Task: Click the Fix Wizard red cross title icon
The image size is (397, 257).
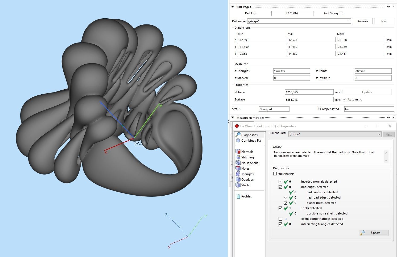Action: click(237, 126)
